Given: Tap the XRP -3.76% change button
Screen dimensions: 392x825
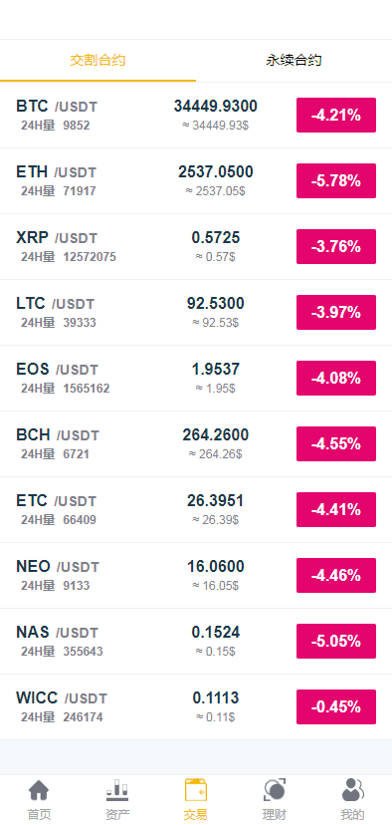Looking at the screenshot, I should (336, 247).
